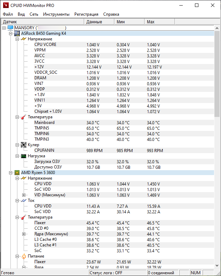The height and width of the screenshot is (276, 221).
Task: Select the TMPIN5 row
Action: coord(124,128)
